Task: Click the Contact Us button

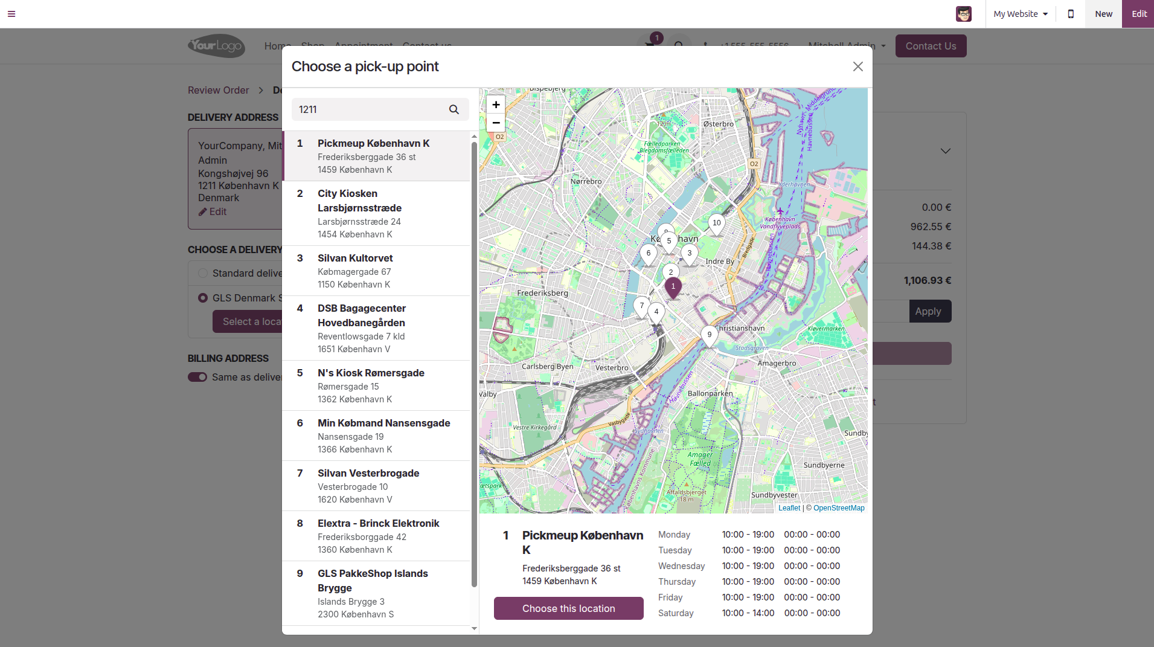Action: pos(931,46)
